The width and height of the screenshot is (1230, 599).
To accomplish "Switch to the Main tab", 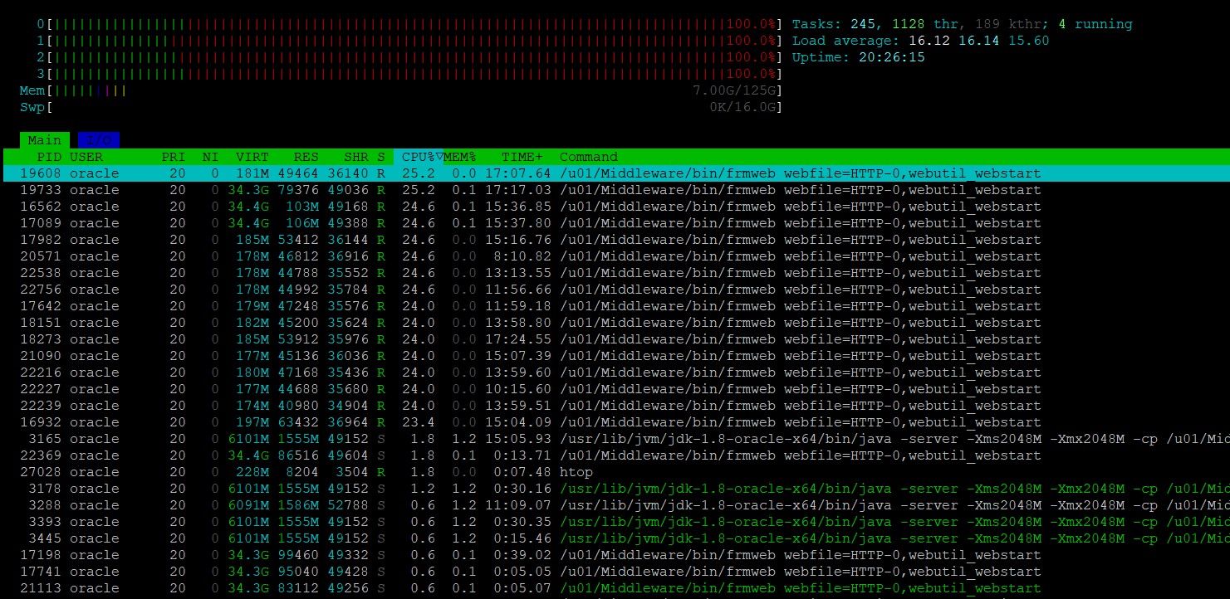I will click(45, 140).
